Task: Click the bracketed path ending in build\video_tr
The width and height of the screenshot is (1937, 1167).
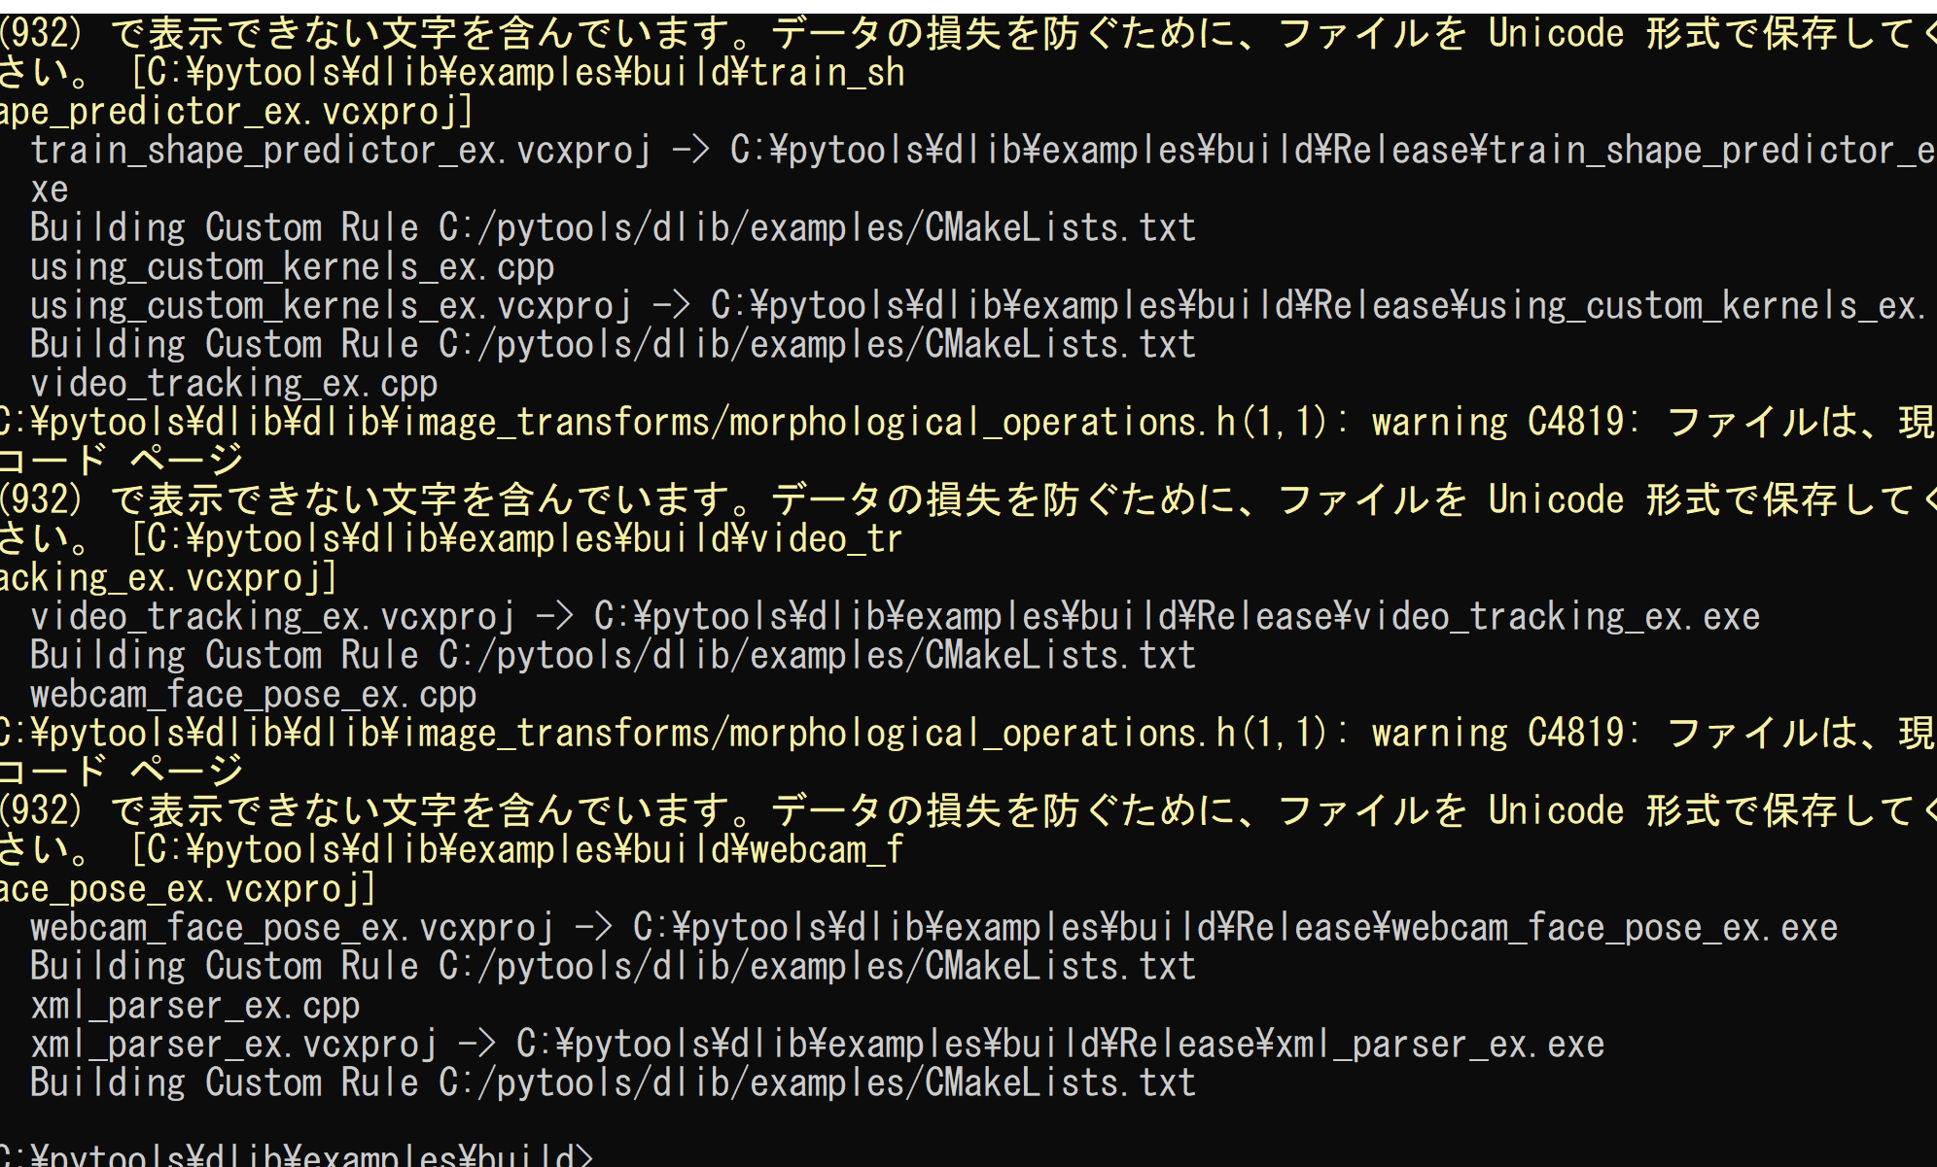Action: click(x=517, y=539)
